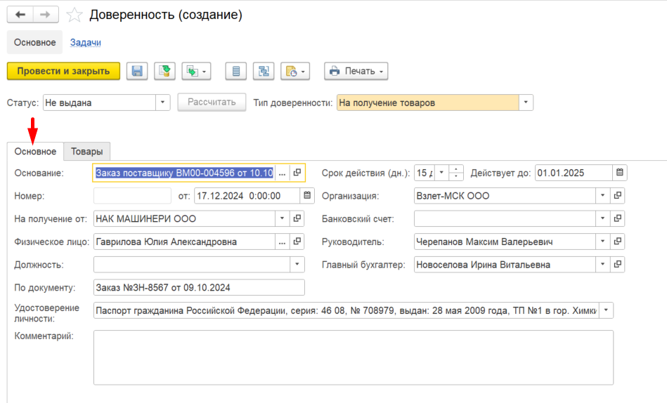Click Провести и закрыть button
The width and height of the screenshot is (667, 403).
coord(63,71)
